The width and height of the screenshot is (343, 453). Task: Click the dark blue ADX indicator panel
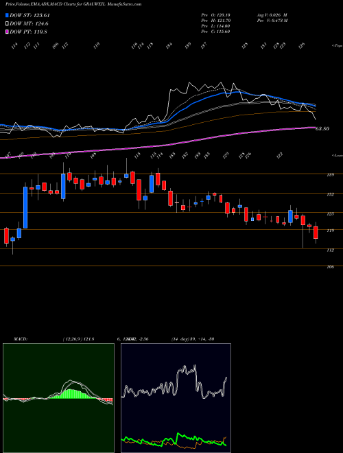(176, 398)
